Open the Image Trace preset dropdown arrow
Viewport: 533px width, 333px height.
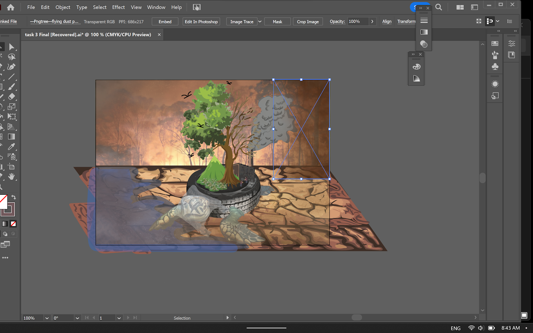[x=260, y=22]
